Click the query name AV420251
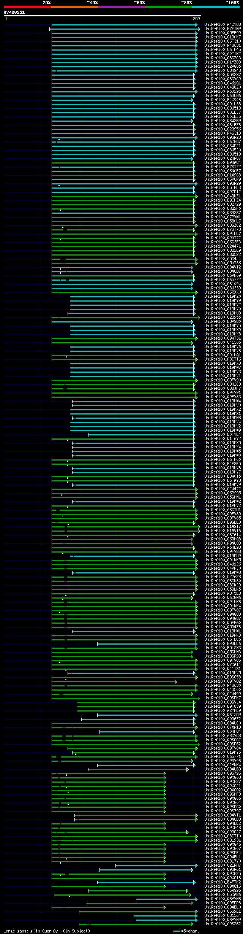Image resolution: width=243 pixels, height=934 pixels. [14, 12]
